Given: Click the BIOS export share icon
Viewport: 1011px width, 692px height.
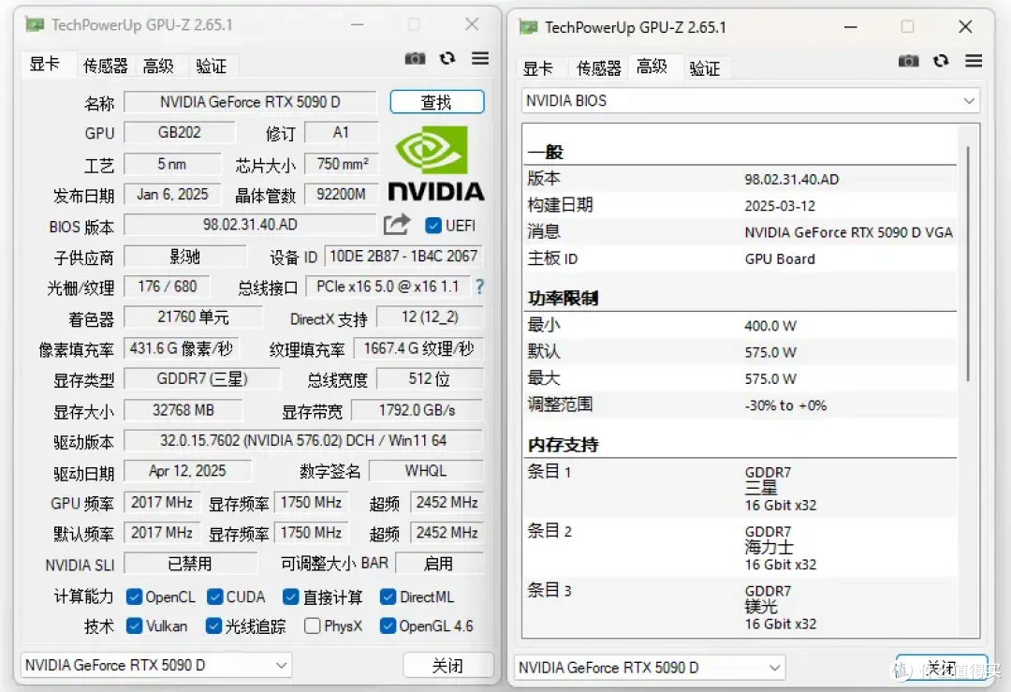Looking at the screenshot, I should [x=397, y=225].
